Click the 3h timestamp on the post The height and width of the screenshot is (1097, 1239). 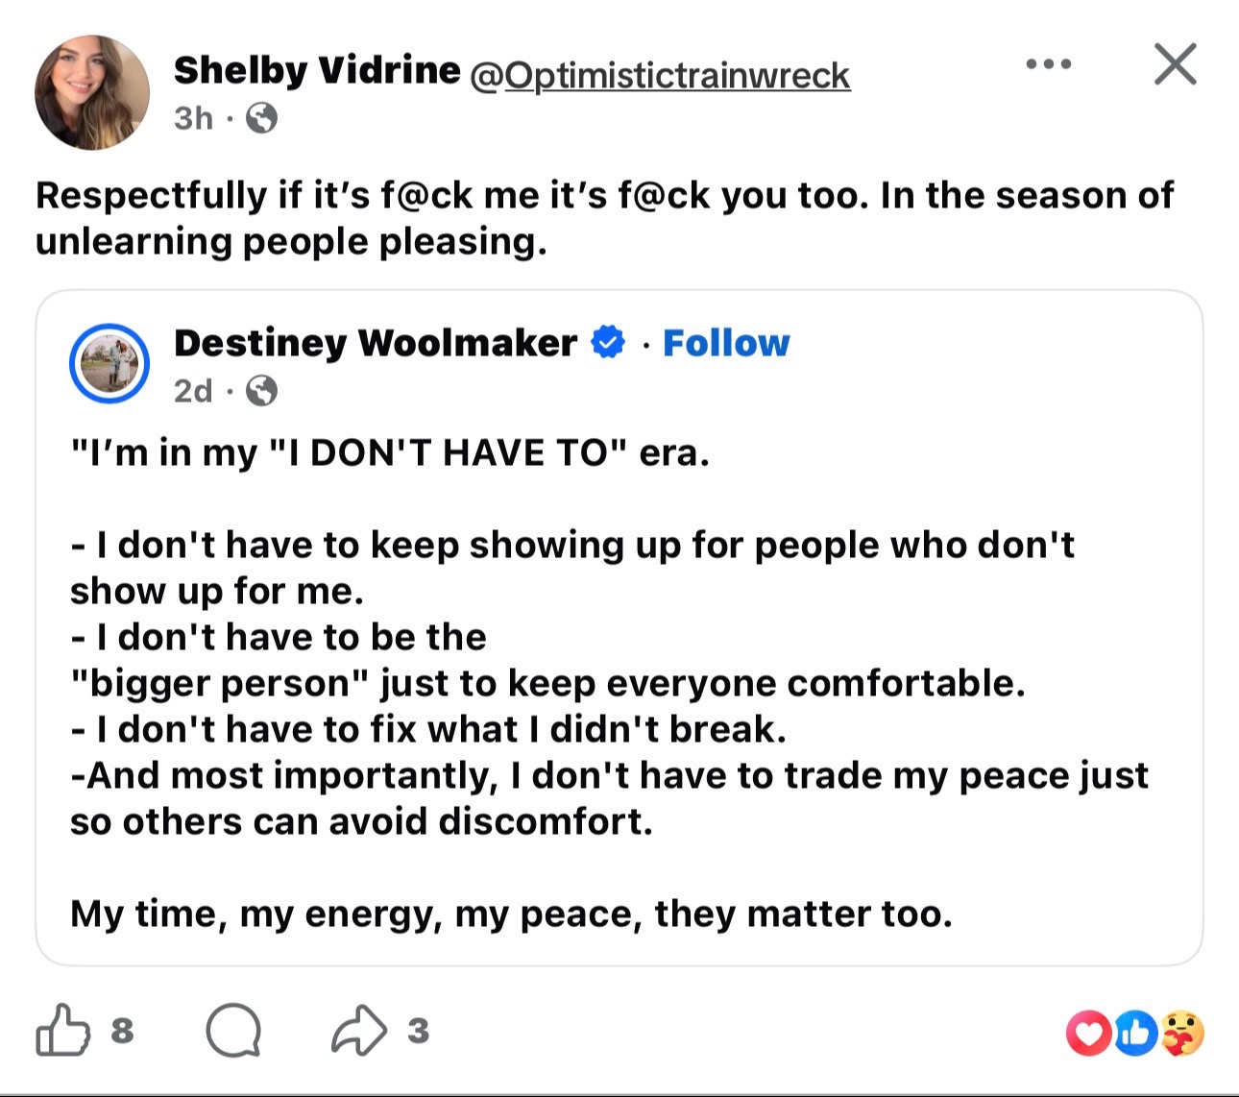194,118
